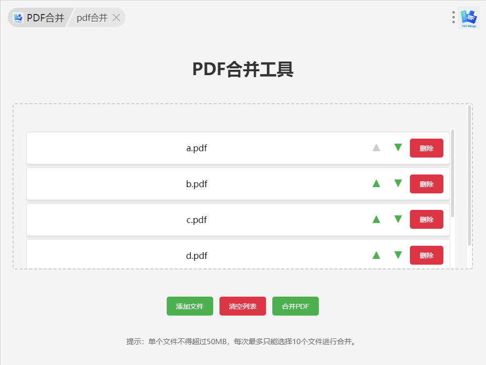This screenshot has width=486, height=365.
Task: Move d.pdf down using the arrow
Action: [x=398, y=255]
